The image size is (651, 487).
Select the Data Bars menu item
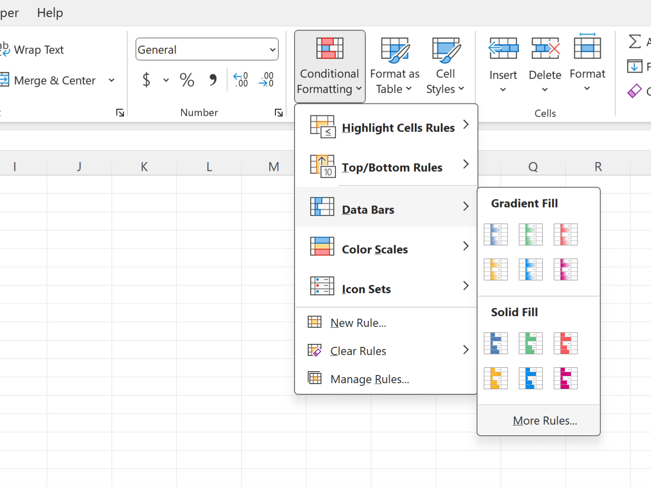(386, 207)
